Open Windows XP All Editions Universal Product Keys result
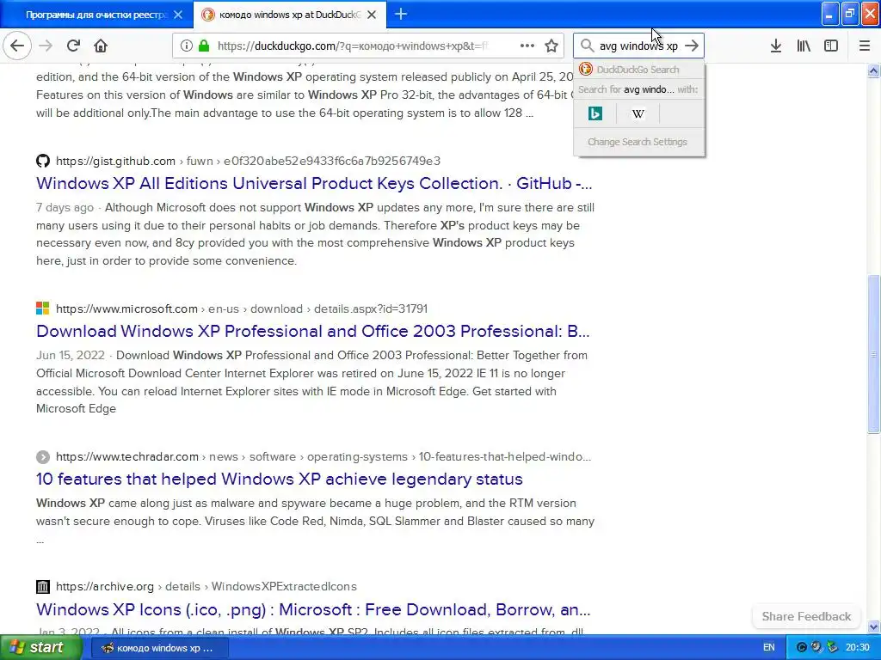Image resolution: width=881 pixels, height=660 pixels. (314, 184)
